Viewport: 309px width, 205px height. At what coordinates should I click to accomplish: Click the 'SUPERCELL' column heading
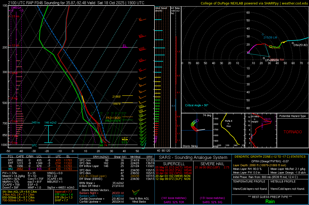[174, 164]
